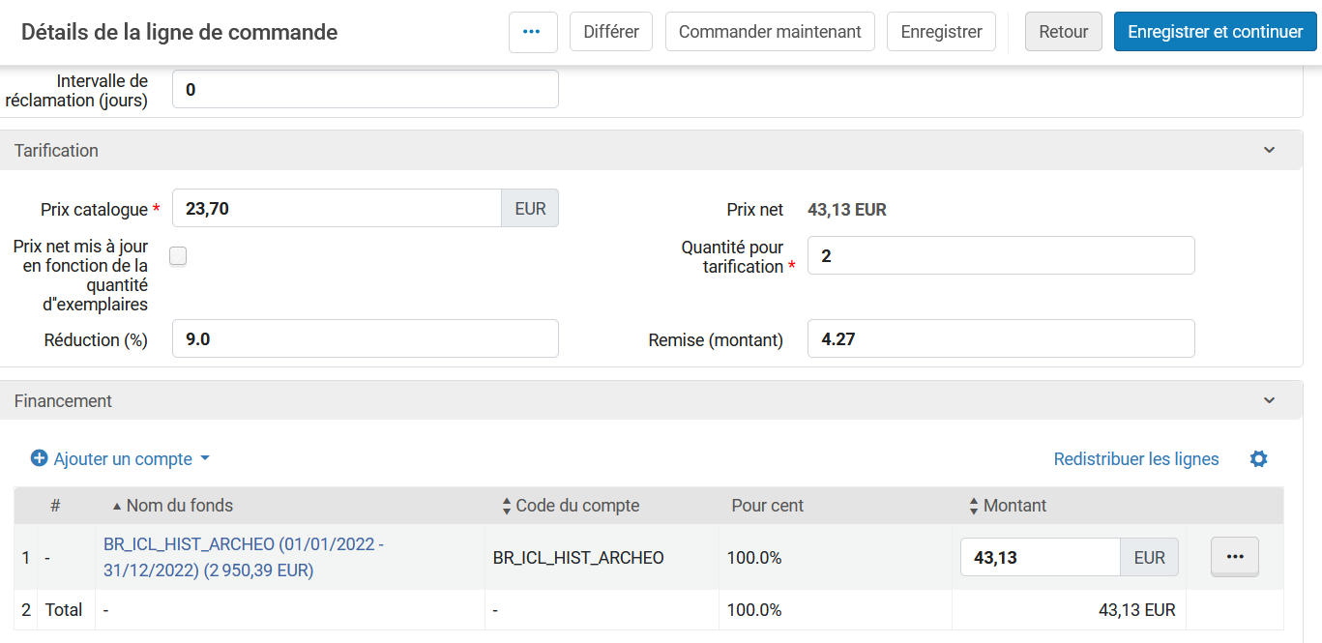Open the top more actions ellipsis menu

pos(532,32)
